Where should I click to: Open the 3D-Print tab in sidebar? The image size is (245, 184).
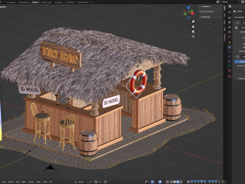tap(225, 37)
